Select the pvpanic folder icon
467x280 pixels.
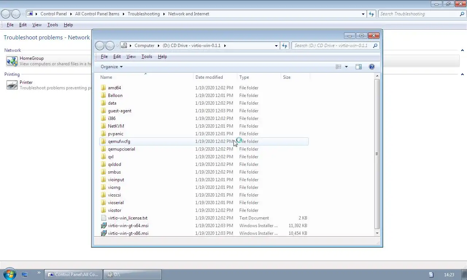click(x=104, y=134)
